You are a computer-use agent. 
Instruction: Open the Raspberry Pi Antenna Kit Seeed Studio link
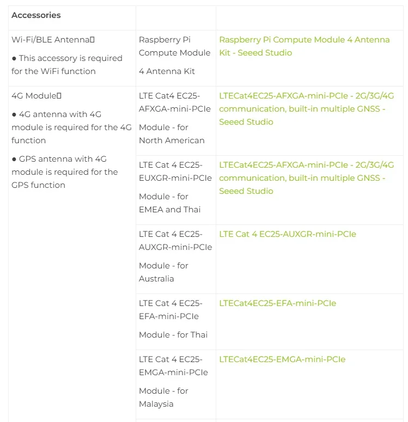coord(304,46)
